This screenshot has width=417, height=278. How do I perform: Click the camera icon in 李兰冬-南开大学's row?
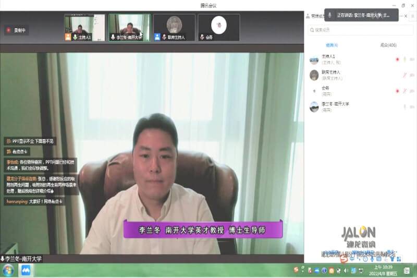(x=412, y=106)
